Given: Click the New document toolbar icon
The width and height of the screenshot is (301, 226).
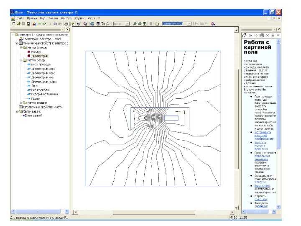Looking at the screenshot, I should point(14,24).
